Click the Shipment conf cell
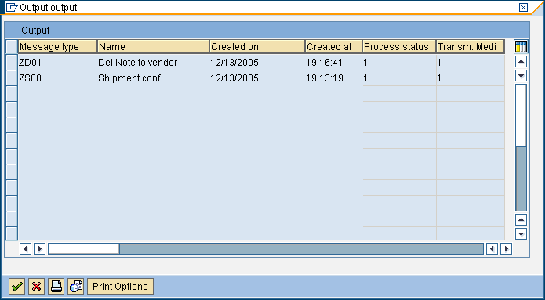Image resolution: width=545 pixels, height=300 pixels. pos(153,78)
